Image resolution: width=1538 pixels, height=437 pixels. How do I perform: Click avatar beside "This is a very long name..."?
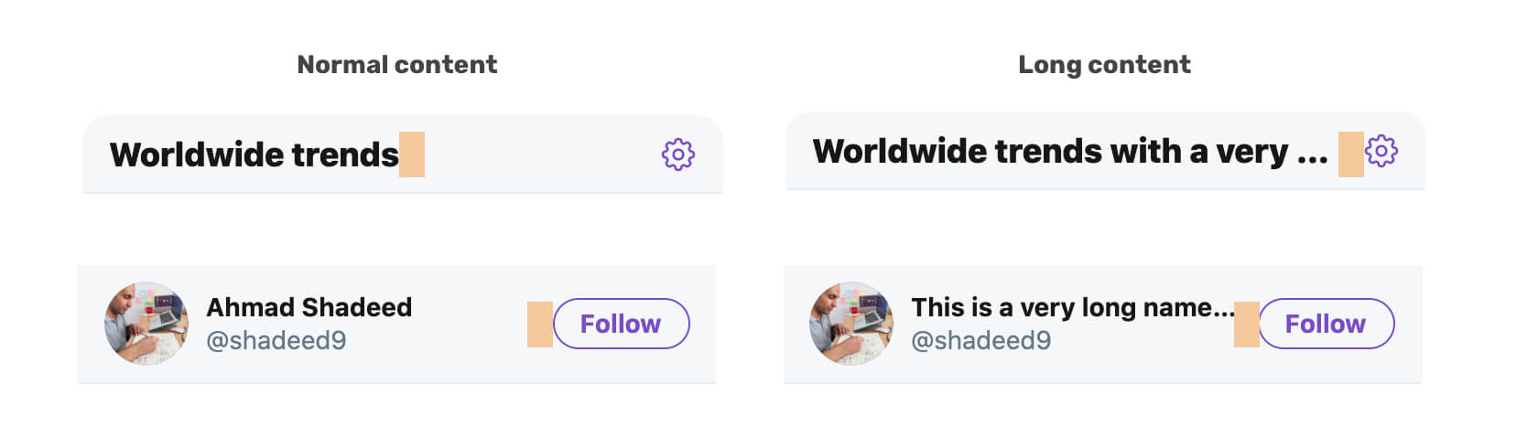pyautogui.click(x=851, y=324)
